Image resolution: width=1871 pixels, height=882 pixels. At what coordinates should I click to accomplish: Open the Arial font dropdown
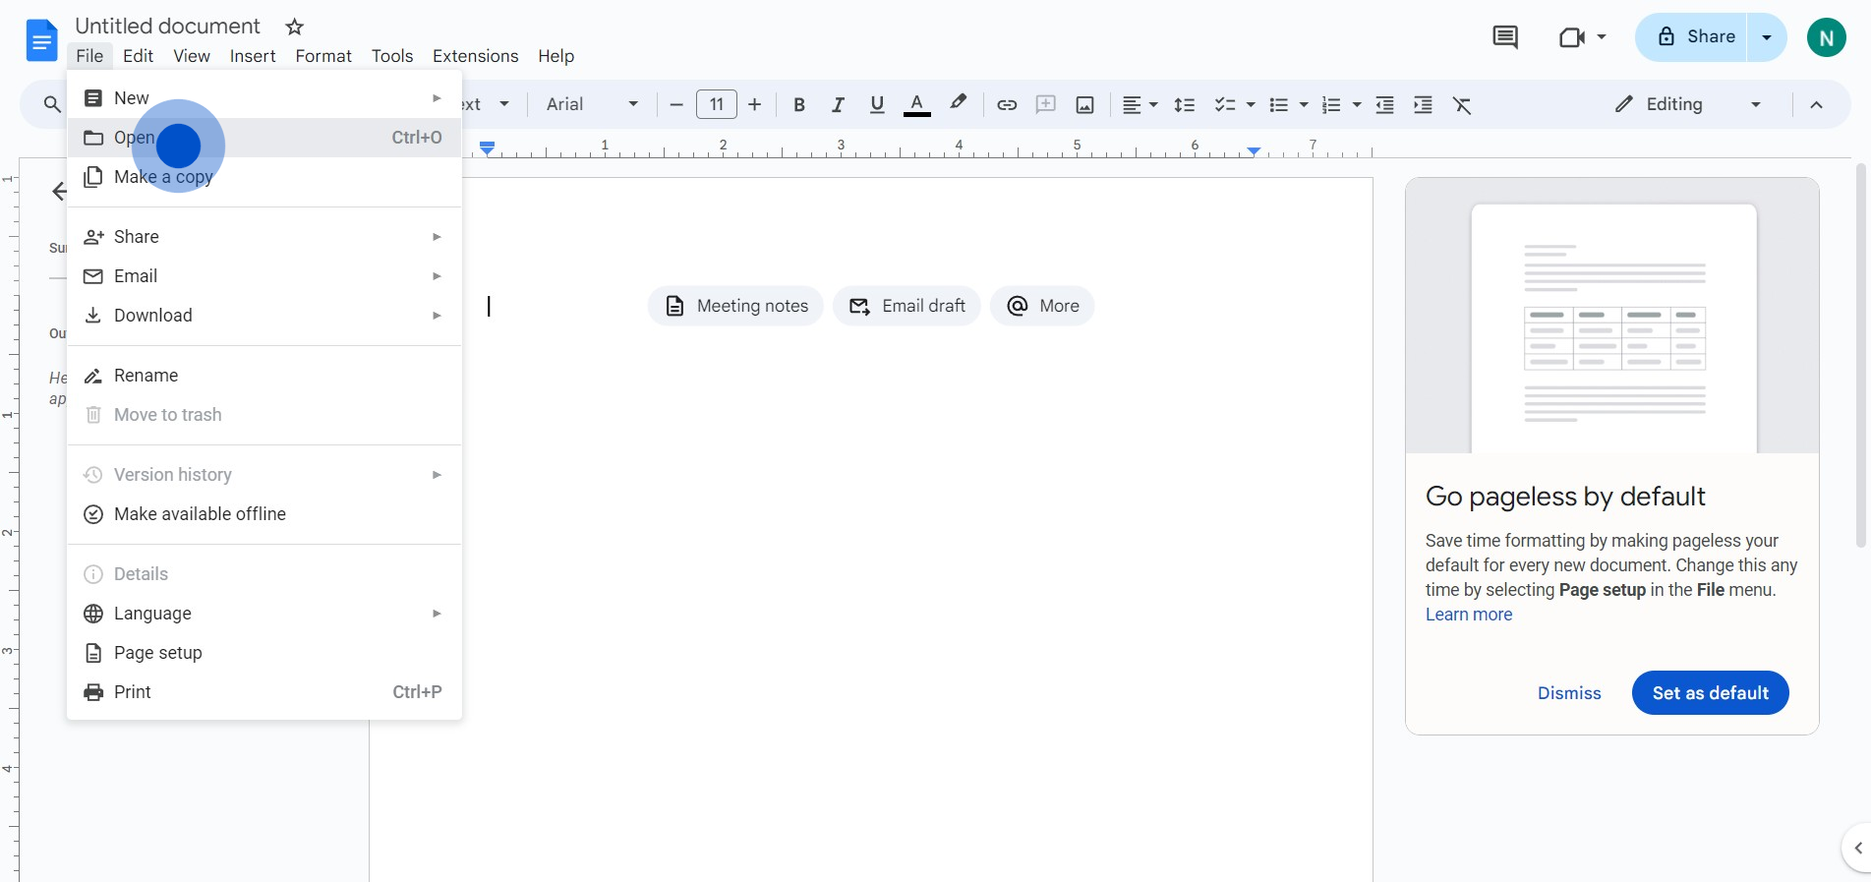coord(592,104)
